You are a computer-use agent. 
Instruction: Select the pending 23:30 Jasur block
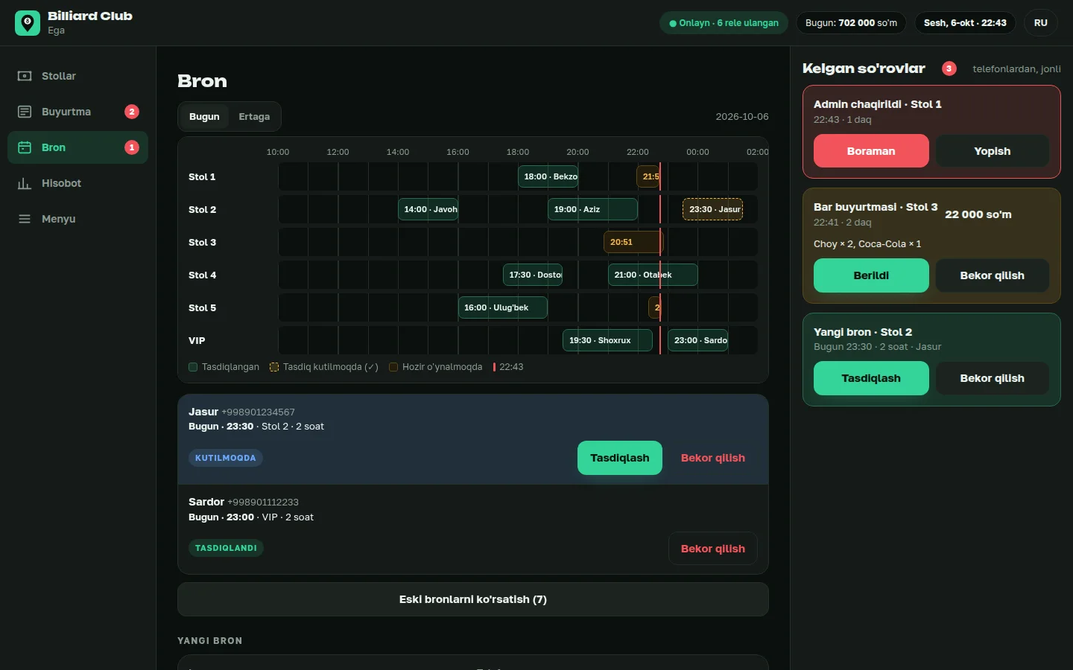point(712,209)
